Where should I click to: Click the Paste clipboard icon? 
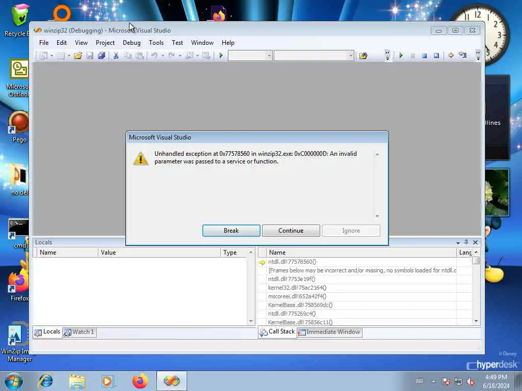coord(140,55)
